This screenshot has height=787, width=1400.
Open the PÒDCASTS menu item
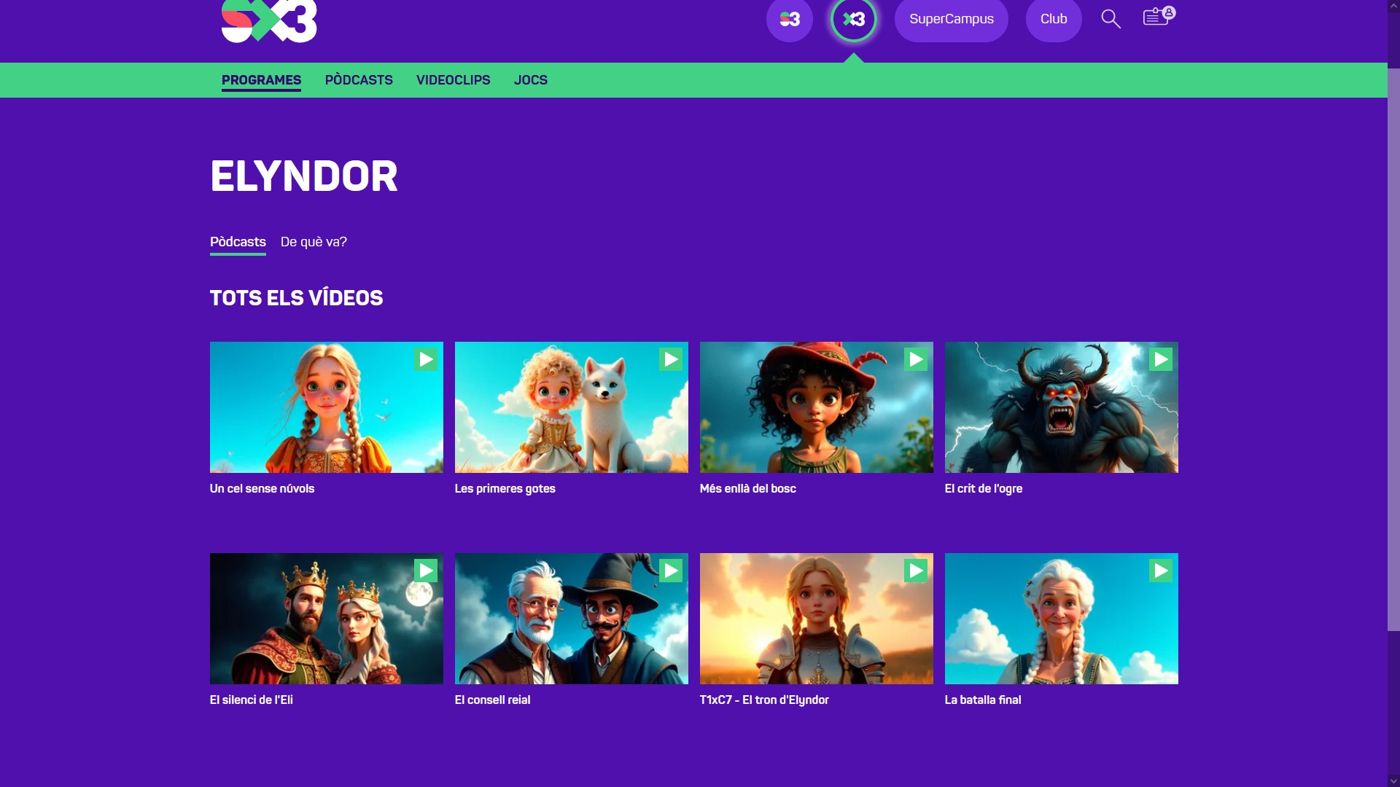[359, 80]
